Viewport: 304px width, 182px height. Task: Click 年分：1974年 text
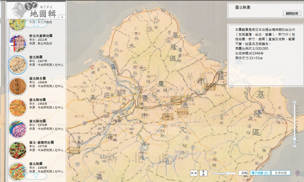click(x=38, y=125)
